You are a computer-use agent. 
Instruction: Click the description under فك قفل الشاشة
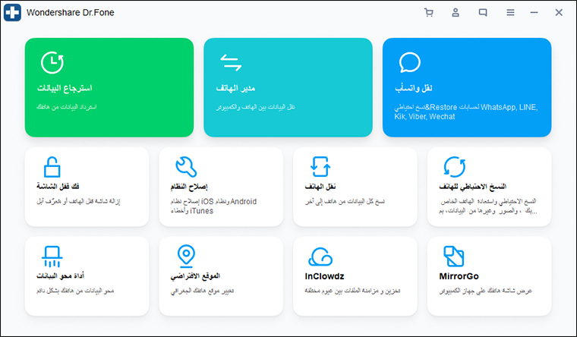78,202
